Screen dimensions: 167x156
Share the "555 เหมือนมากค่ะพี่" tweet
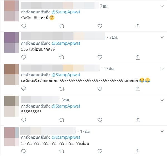click(138, 57)
